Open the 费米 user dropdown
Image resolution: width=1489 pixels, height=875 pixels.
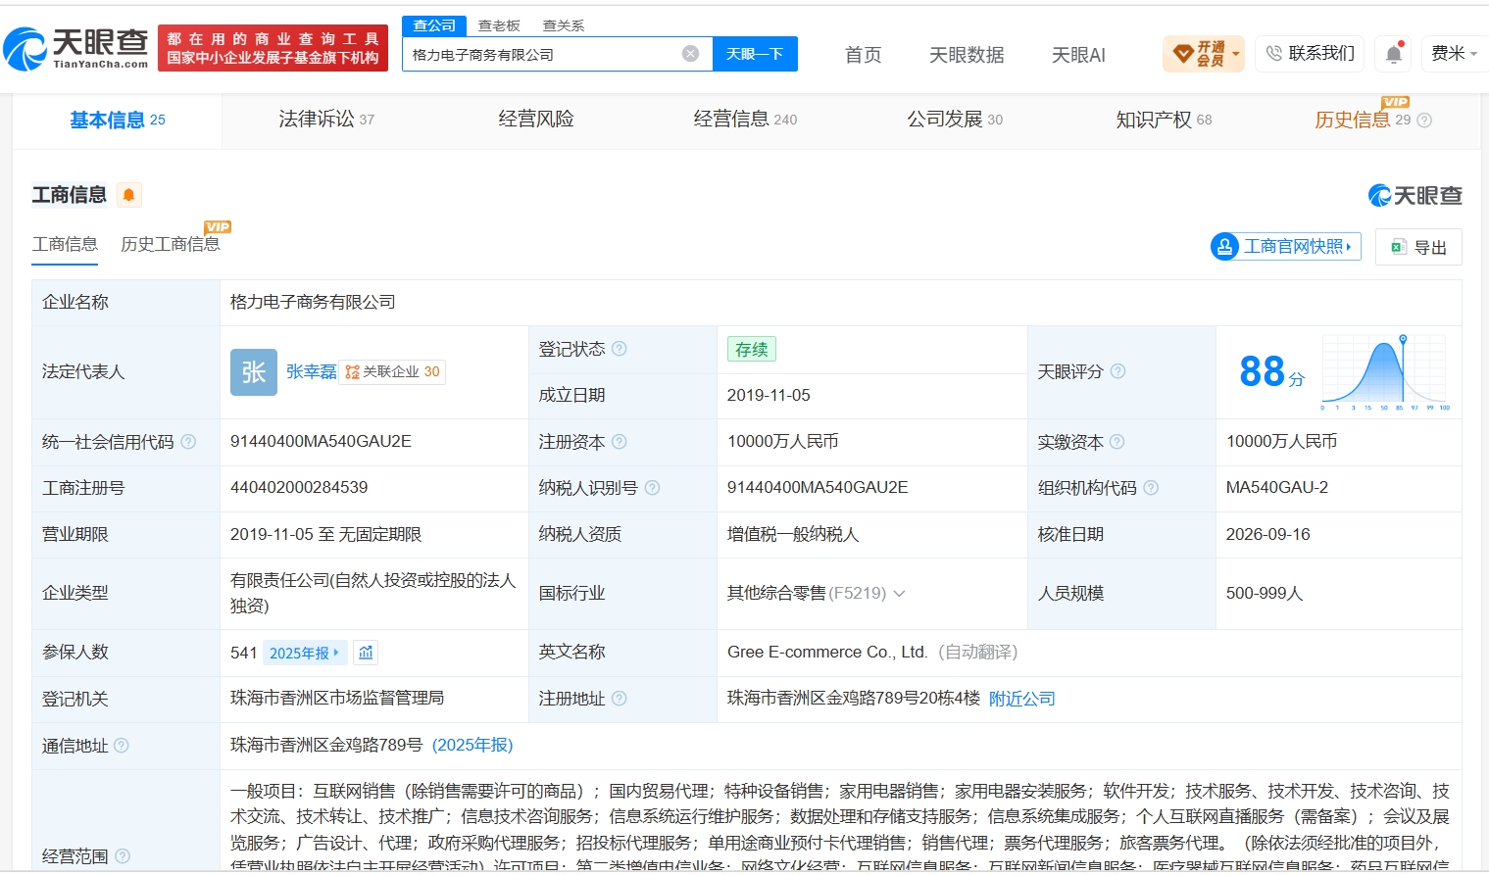(x=1454, y=54)
